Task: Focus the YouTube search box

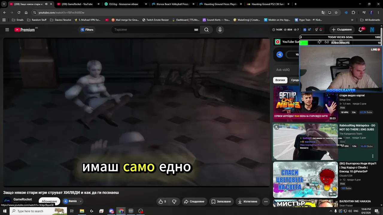Action: point(153,30)
